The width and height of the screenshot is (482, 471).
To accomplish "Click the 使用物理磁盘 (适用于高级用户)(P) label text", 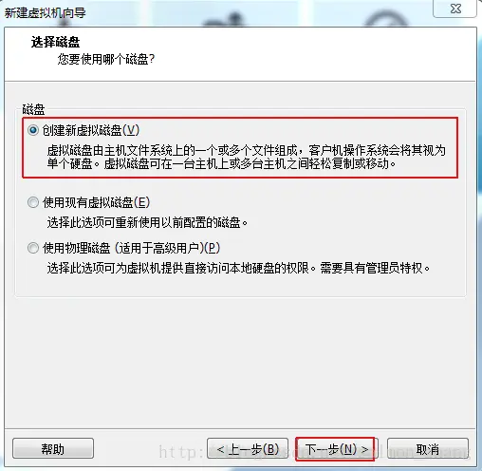I will tap(131, 248).
